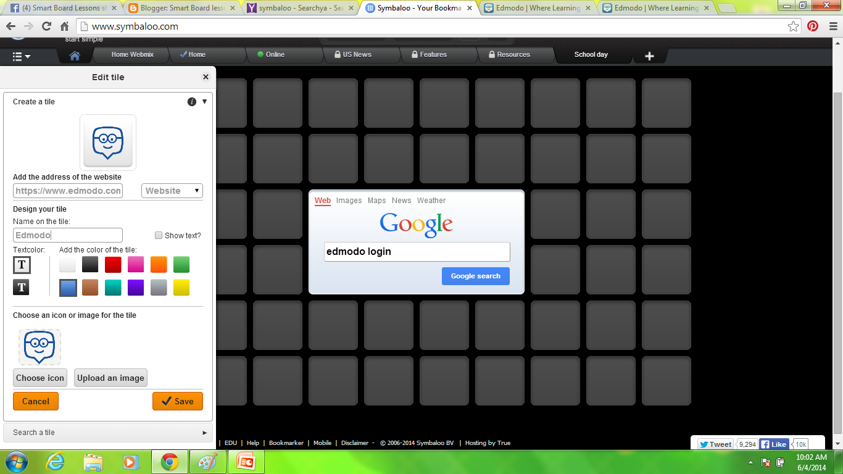This screenshot has width=843, height=474.
Task: Open the Bookmarker footer link
Action: click(286, 443)
